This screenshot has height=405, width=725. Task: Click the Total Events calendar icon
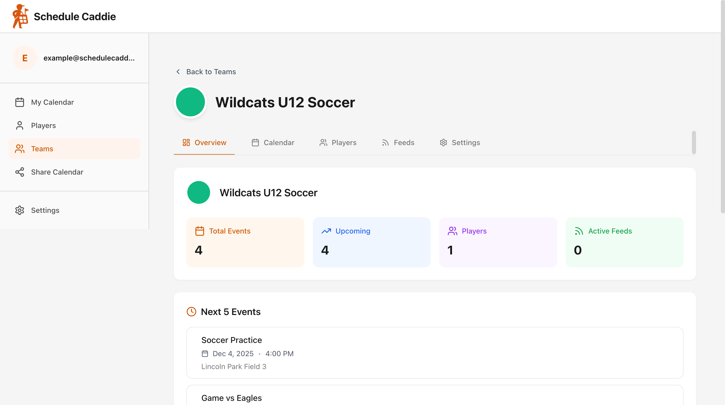[199, 231]
